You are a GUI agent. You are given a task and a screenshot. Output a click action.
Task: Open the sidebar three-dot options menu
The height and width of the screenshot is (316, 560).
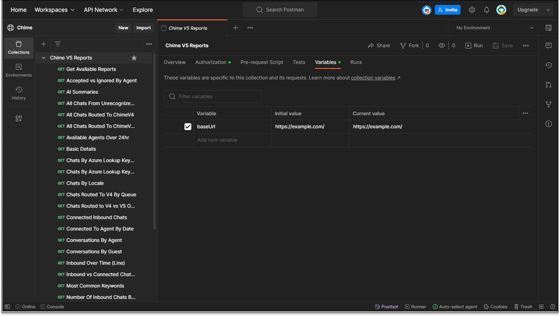click(149, 44)
